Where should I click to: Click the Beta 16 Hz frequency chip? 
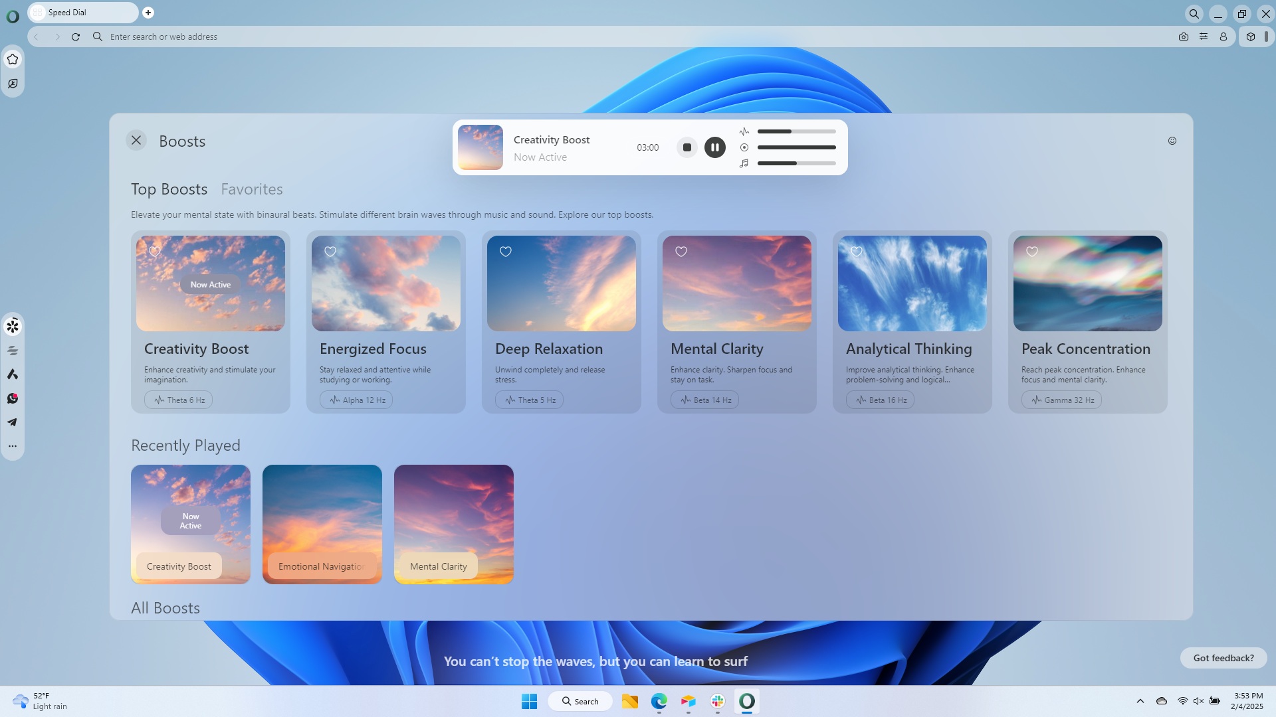pyautogui.click(x=881, y=400)
